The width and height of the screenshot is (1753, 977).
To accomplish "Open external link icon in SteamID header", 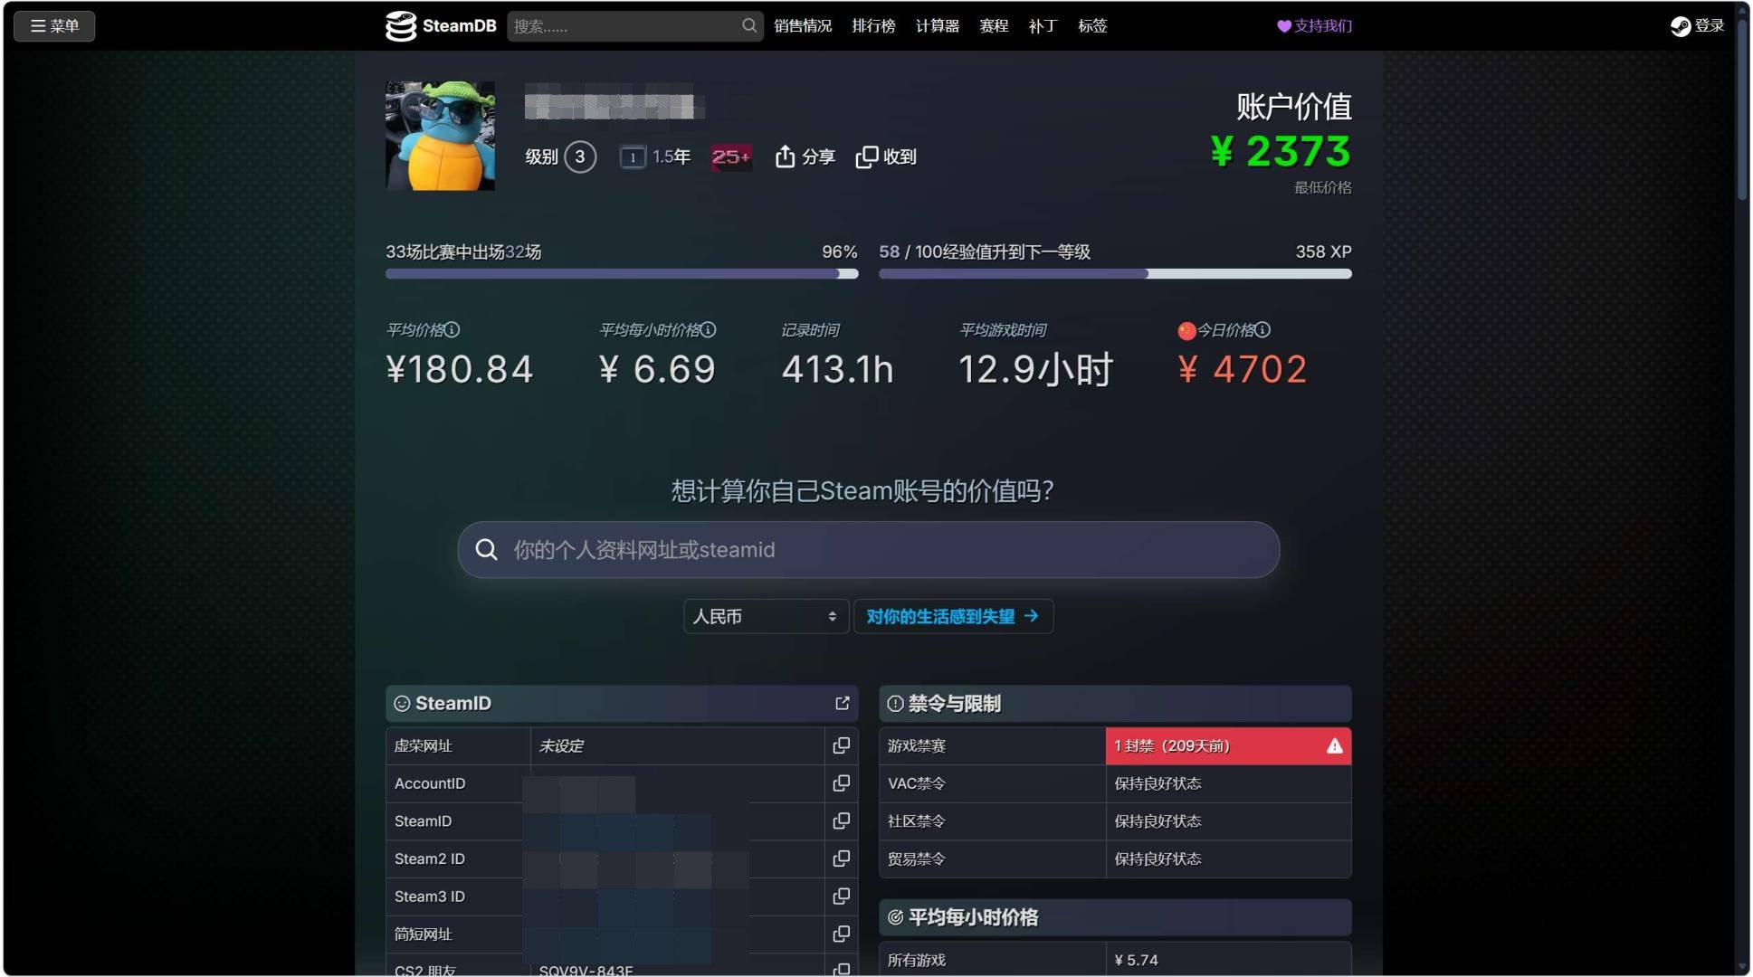I will click(843, 704).
